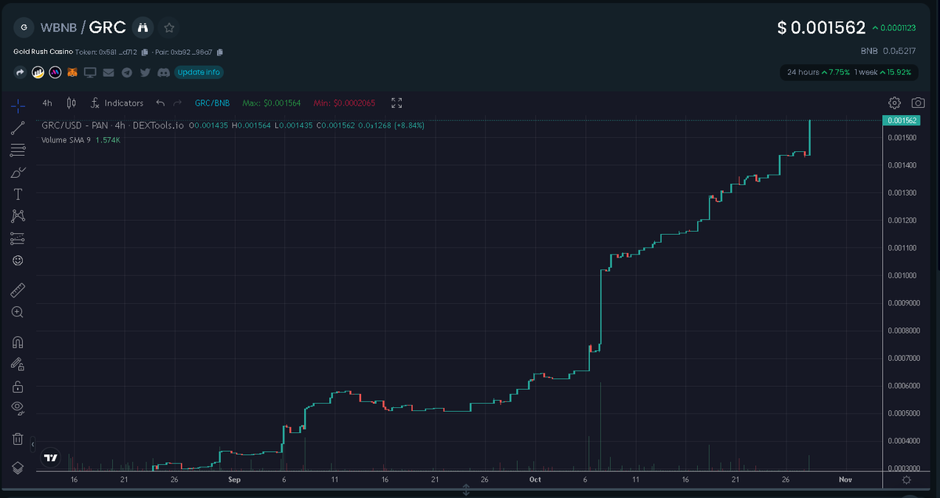Viewport: 940px width, 498px height.
Task: Undo the last chart action
Action: coord(161,103)
